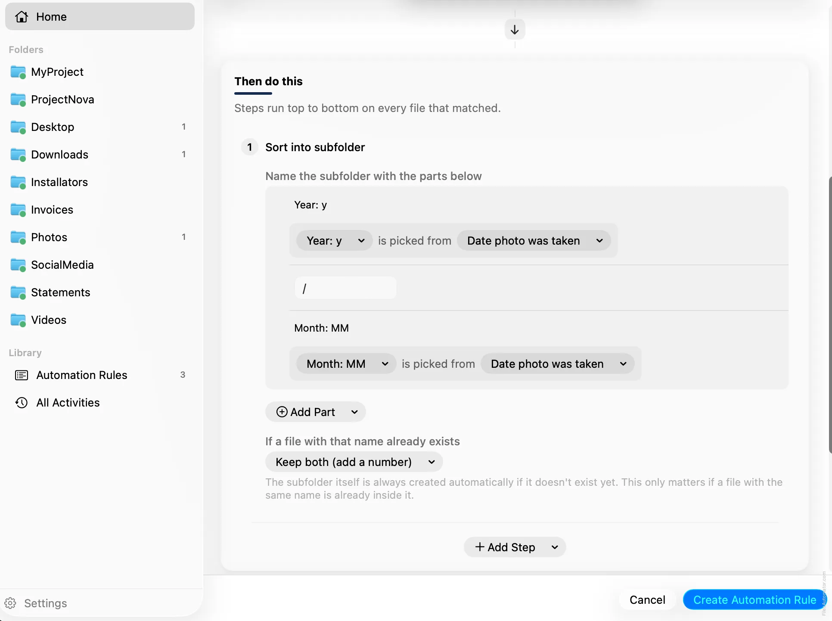Click the vertical scrollbar on the right

click(830, 314)
